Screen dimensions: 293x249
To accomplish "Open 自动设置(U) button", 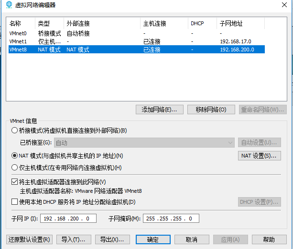I will [x=260, y=142].
